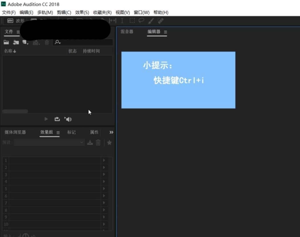300x237 pixels.
Task: Click the import file icon in Files panel
Action: coord(16,42)
